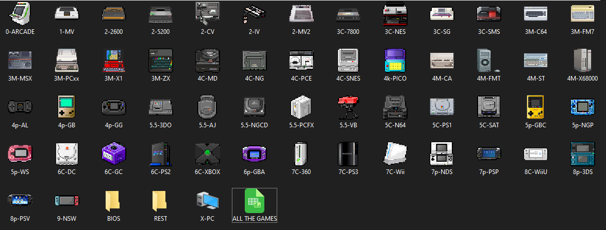Click the 4k-PICO icon

395,61
